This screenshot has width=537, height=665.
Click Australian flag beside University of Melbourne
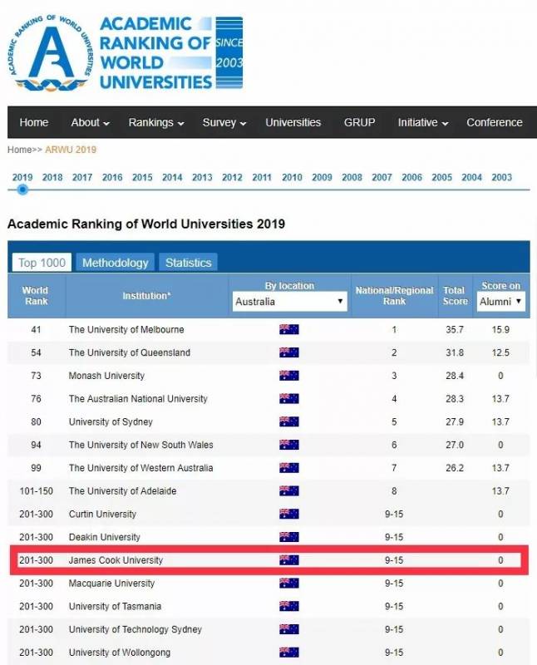point(289,329)
